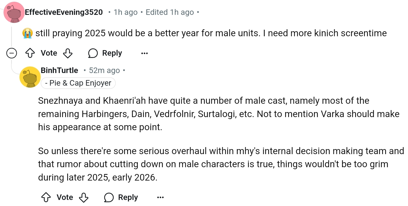Click the Vote label on BinhTurtle's reply

(65, 197)
